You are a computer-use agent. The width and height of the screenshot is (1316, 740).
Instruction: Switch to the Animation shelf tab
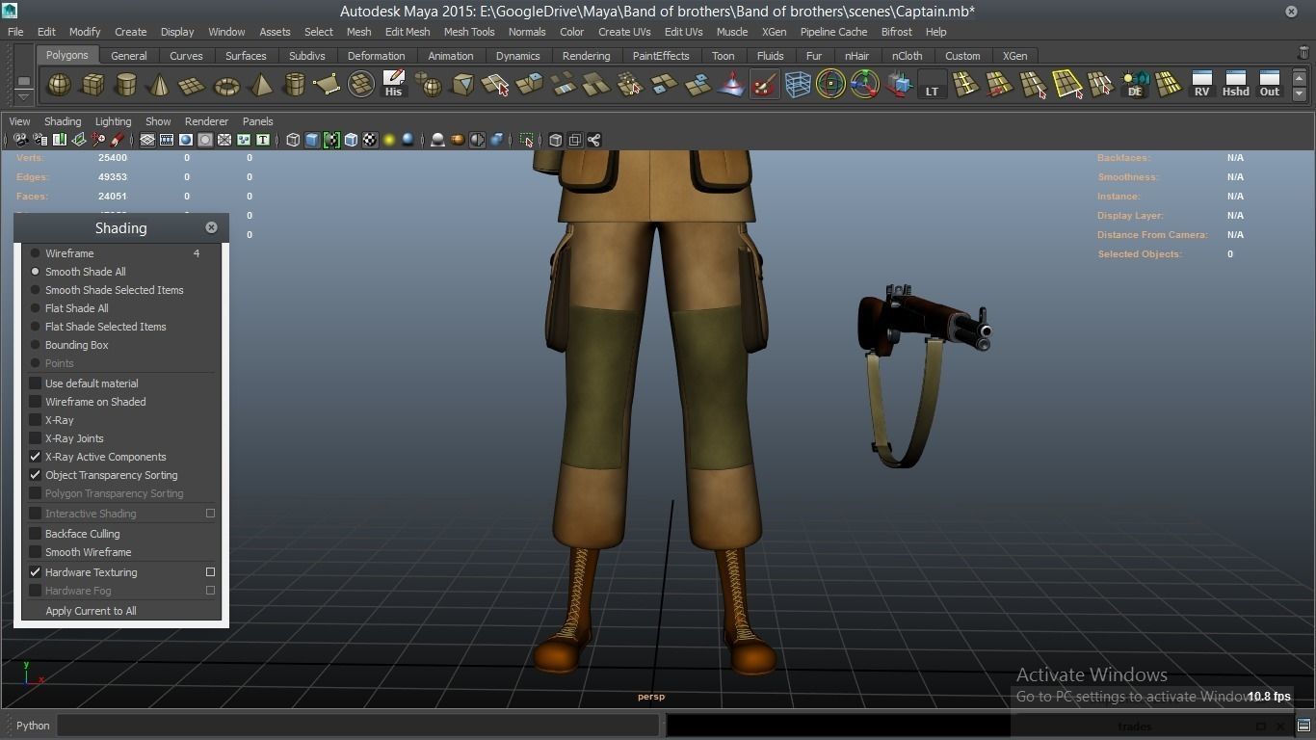(x=450, y=56)
